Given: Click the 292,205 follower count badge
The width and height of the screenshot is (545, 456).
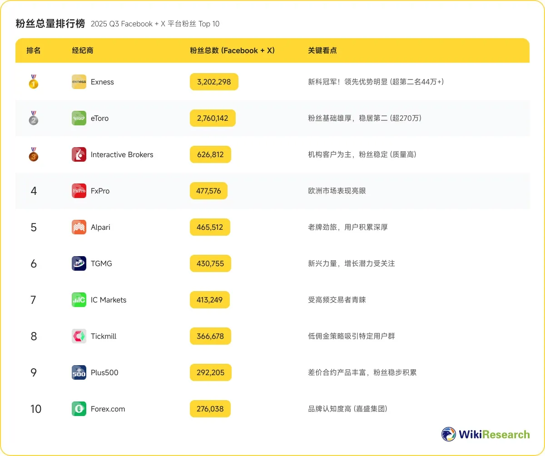Looking at the screenshot, I should [210, 372].
